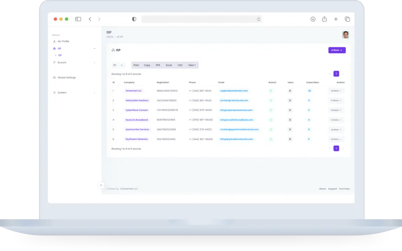Click the PDF export button
The image size is (402, 251).
[158, 65]
